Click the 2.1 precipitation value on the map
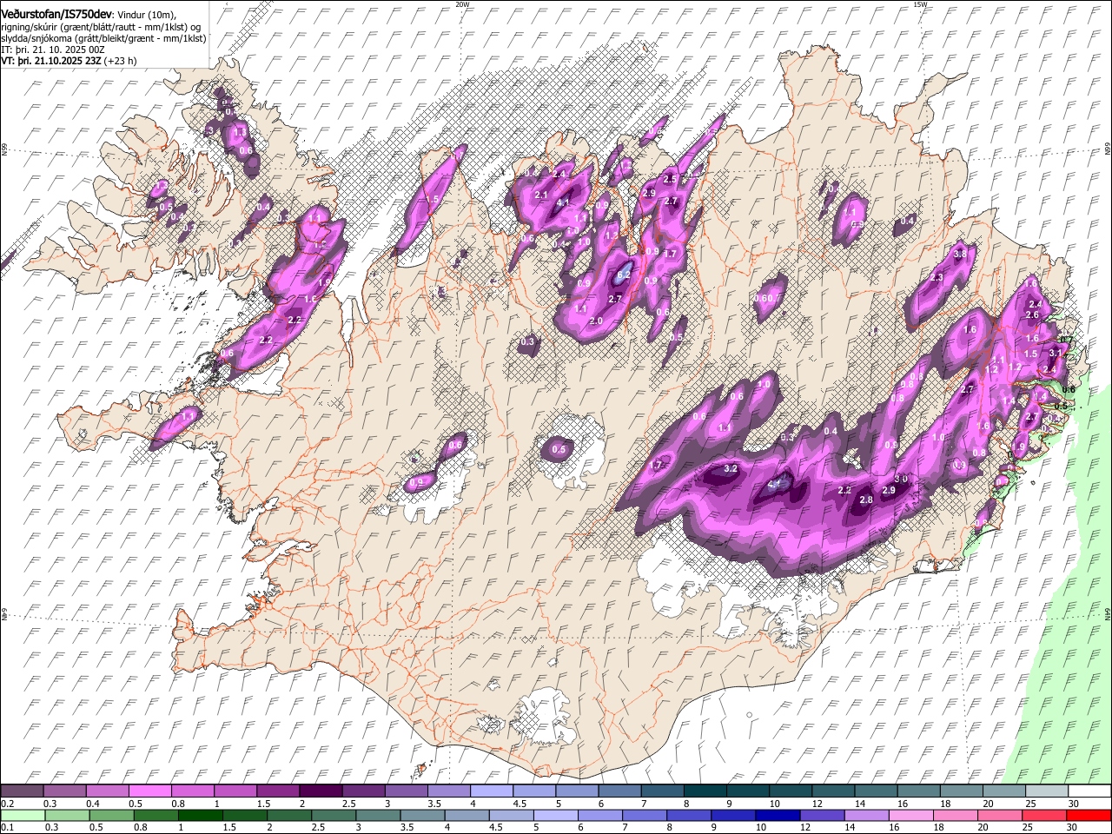 click(x=541, y=195)
